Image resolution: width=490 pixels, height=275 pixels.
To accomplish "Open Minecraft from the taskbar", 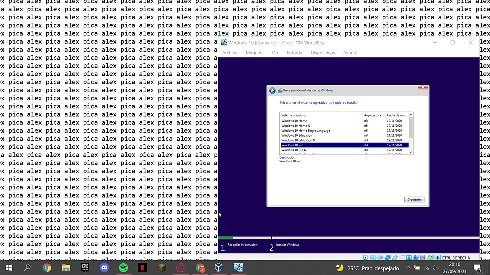I will pyautogui.click(x=162, y=268).
